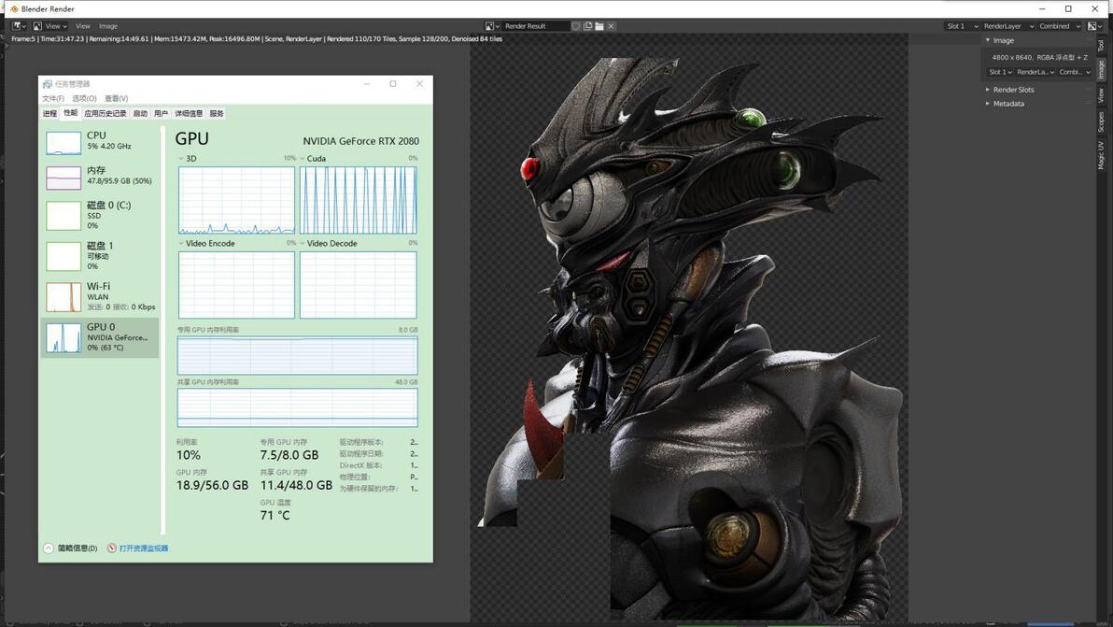Open Slot 1 dropdown in Image panel
This screenshot has width=1113, height=627.
tap(1000, 72)
